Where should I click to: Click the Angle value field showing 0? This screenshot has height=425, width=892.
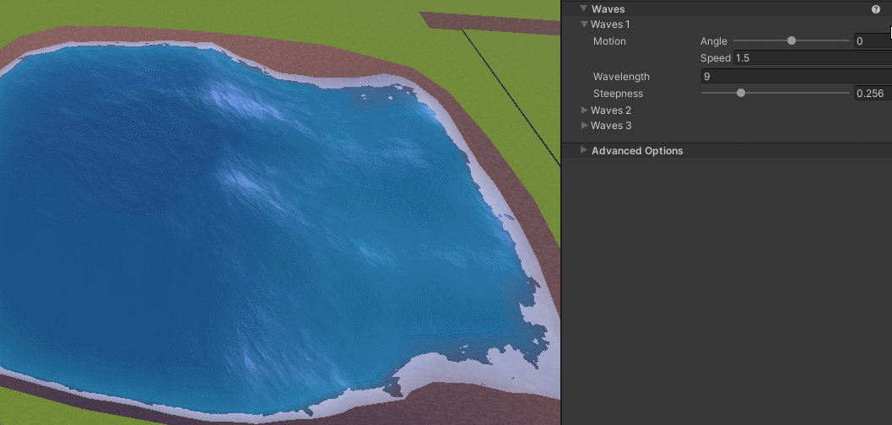[871, 41]
